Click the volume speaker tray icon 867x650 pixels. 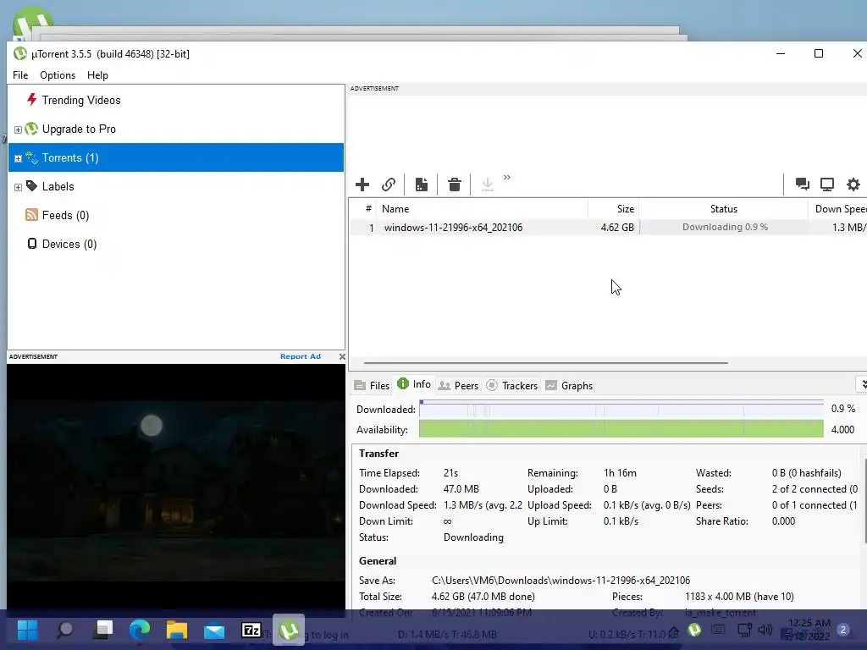coord(765,630)
